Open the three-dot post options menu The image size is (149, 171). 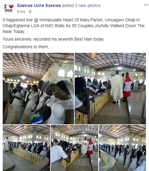pyautogui.click(x=146, y=5)
